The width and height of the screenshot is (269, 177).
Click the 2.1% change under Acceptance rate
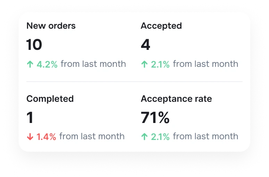coord(160,137)
